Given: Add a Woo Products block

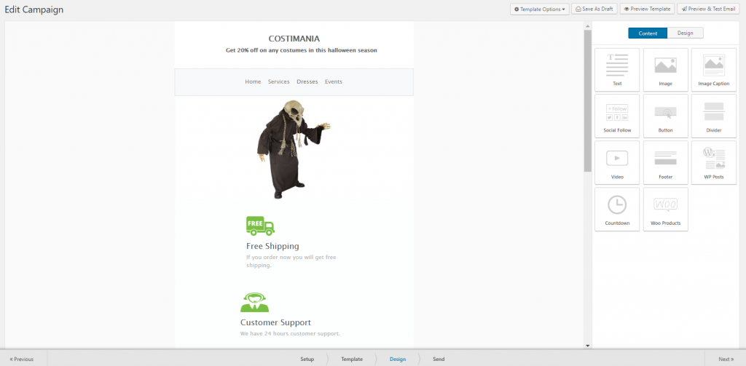Looking at the screenshot, I should click(x=665, y=209).
